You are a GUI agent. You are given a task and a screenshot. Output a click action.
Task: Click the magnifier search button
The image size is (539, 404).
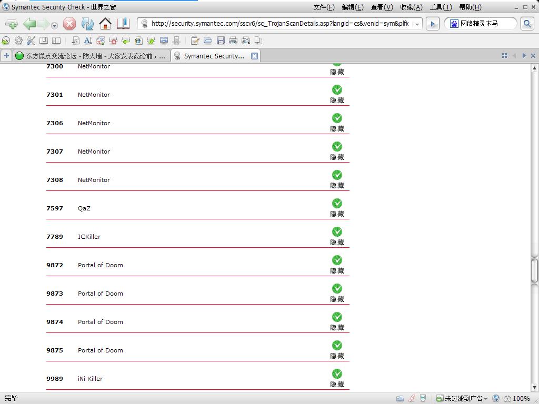point(527,24)
